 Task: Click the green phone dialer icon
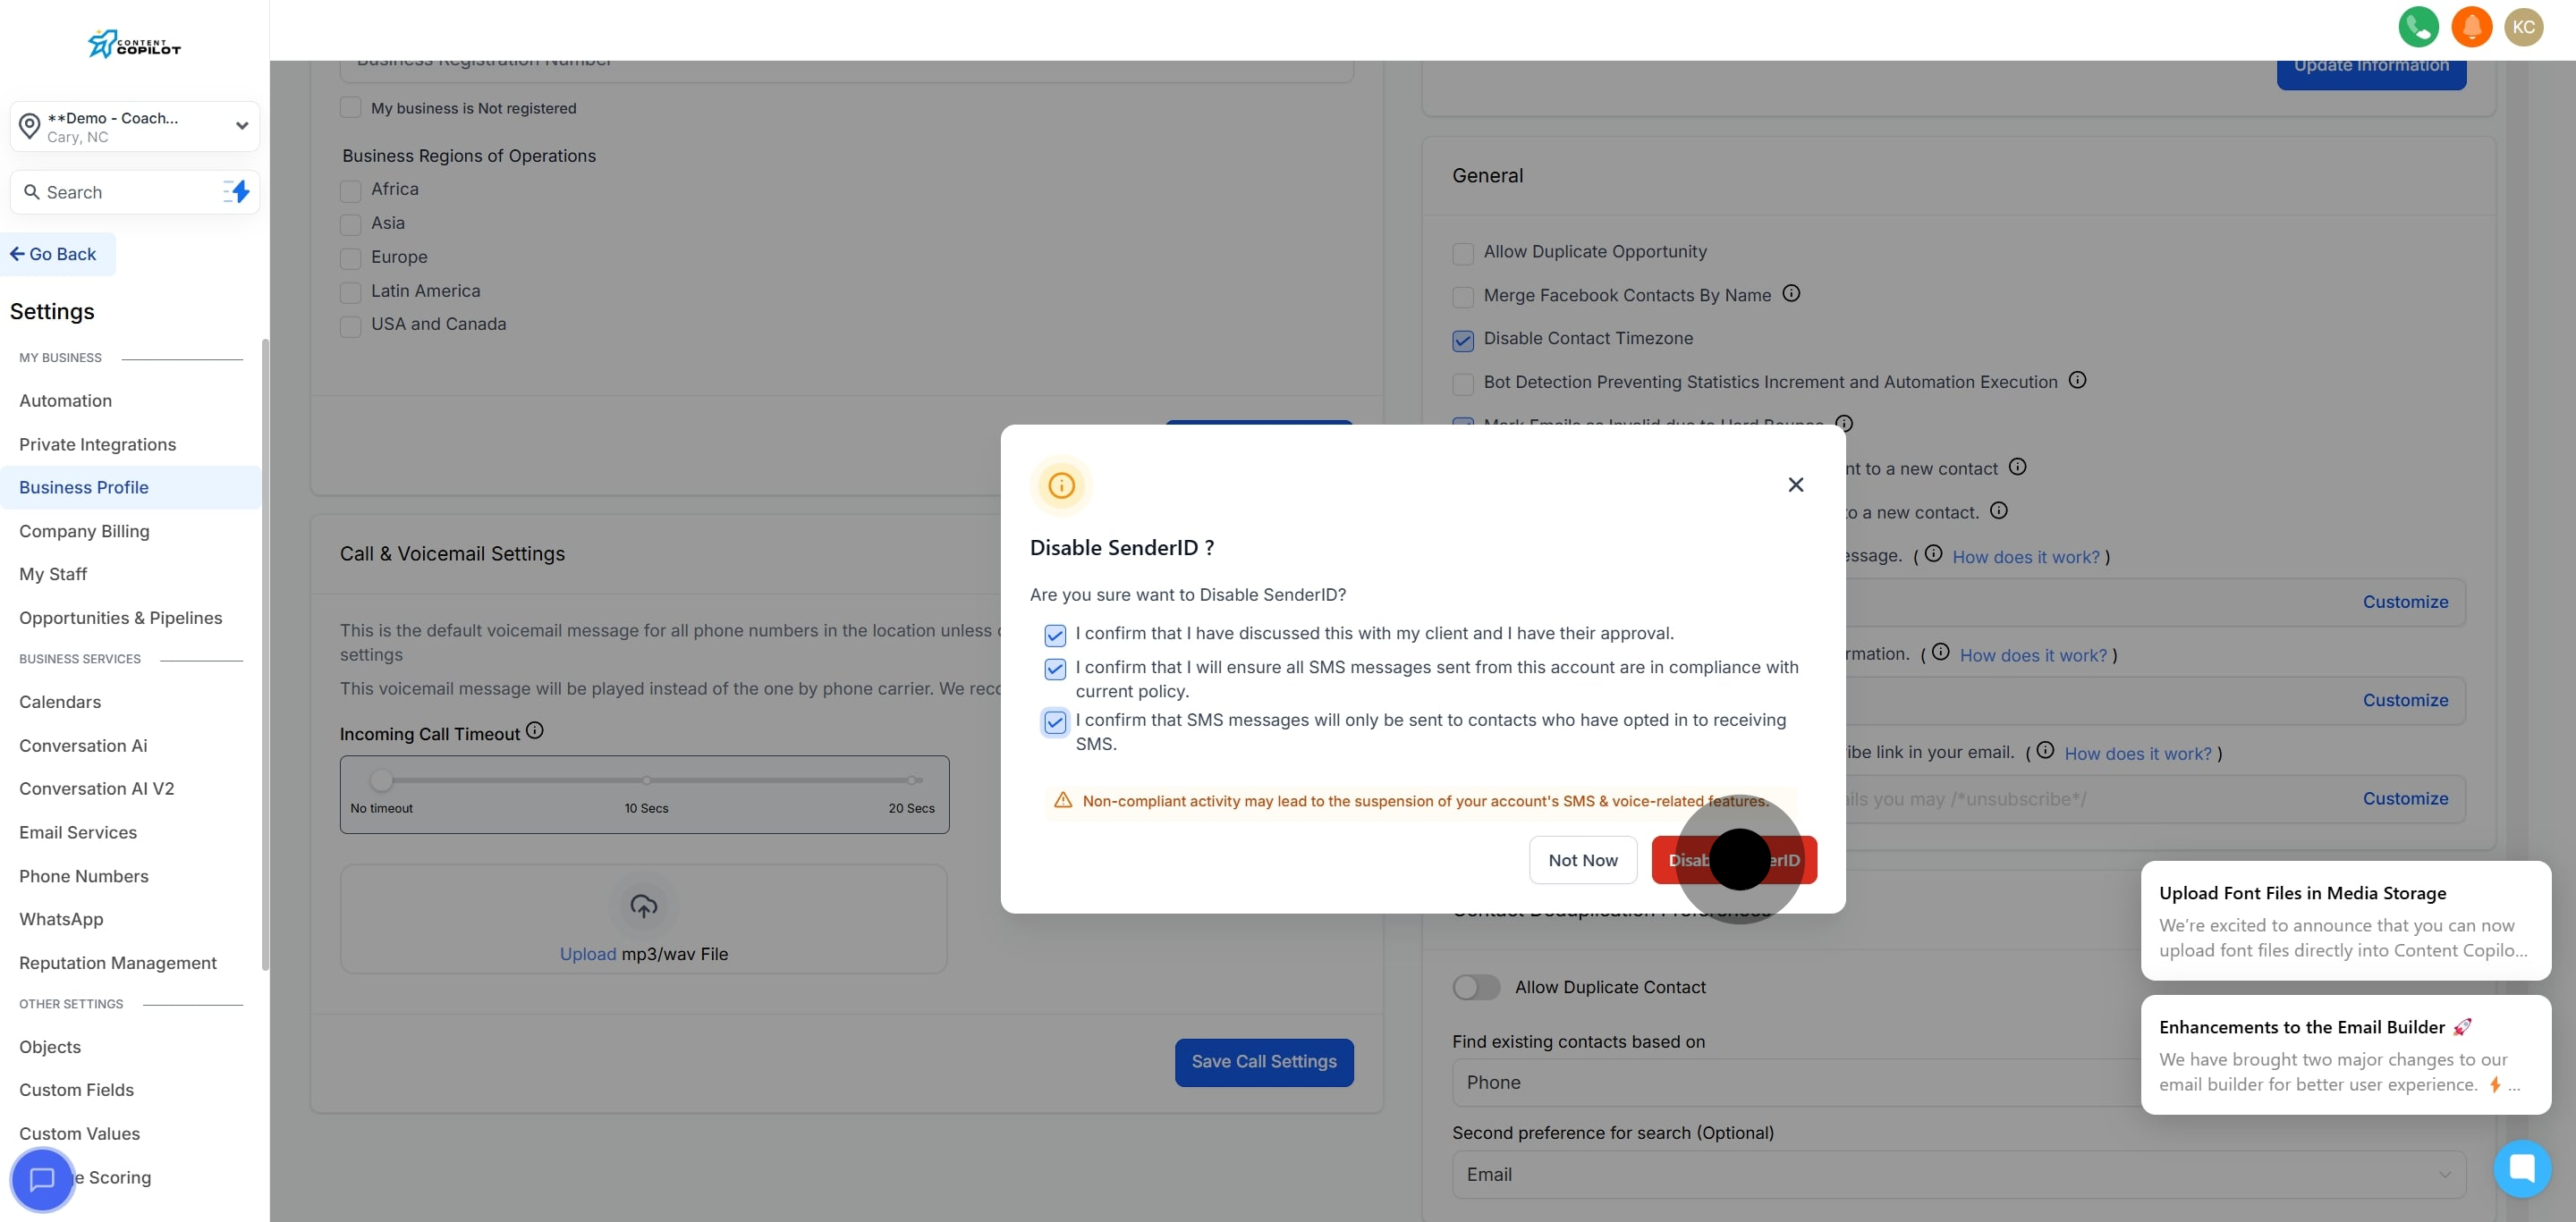[x=2418, y=27]
